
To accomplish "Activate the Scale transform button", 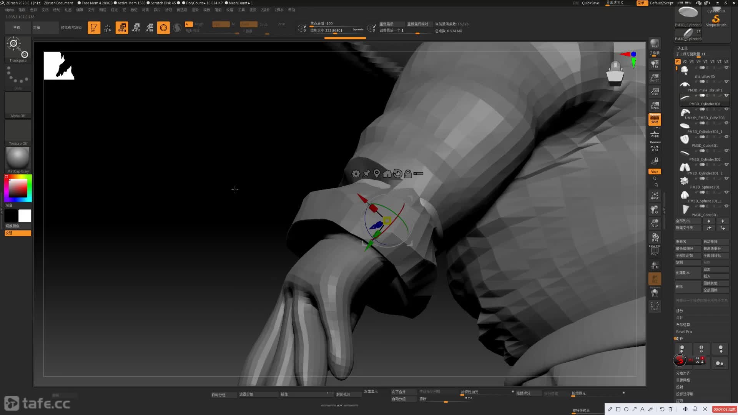I will pos(136,28).
